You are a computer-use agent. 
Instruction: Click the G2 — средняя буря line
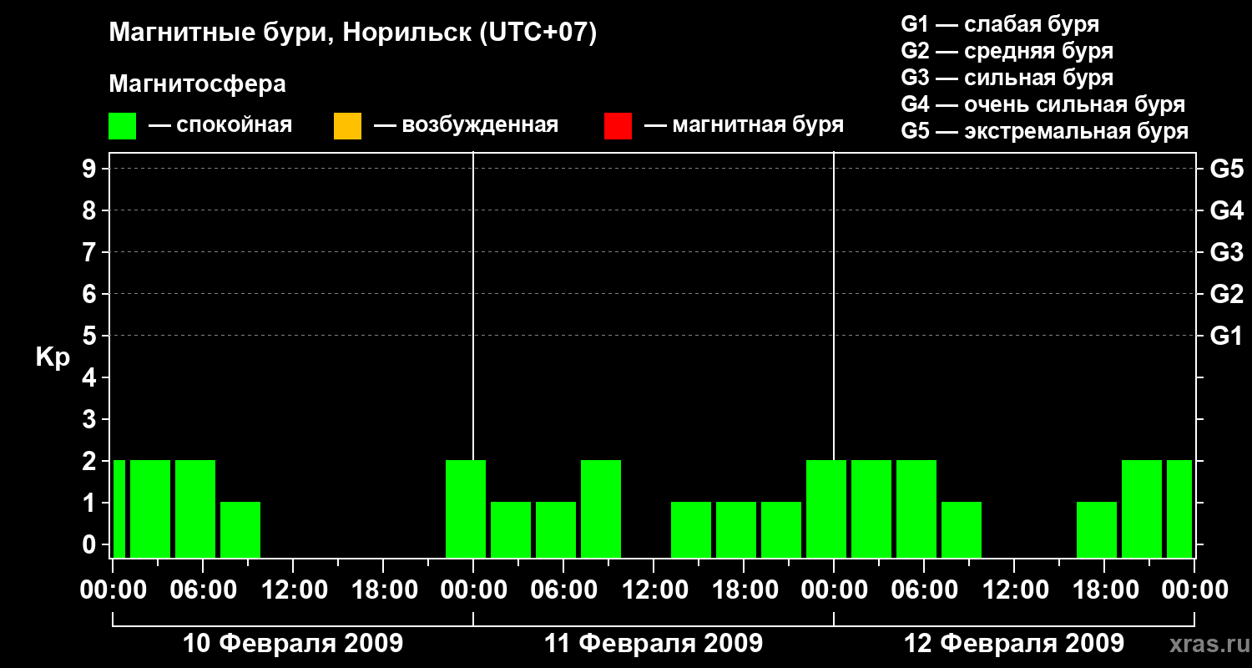tap(1007, 51)
